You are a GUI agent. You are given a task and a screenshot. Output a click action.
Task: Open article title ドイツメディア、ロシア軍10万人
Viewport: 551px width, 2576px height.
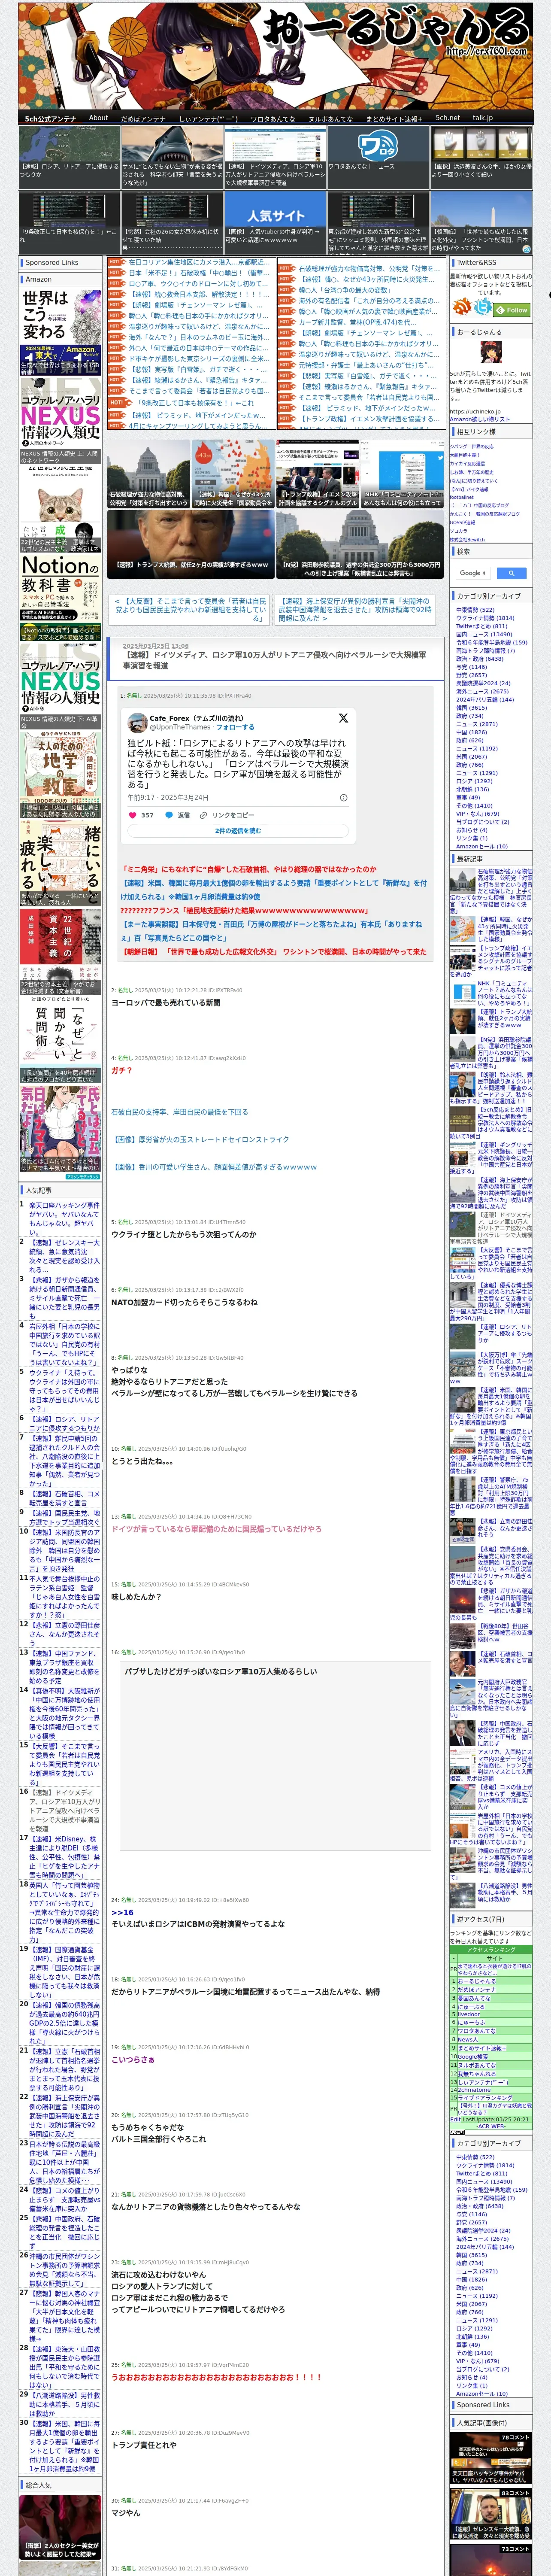coord(274,660)
